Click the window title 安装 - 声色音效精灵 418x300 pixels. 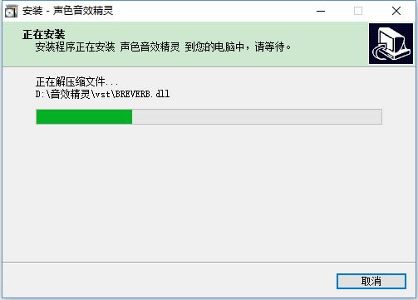68,11
